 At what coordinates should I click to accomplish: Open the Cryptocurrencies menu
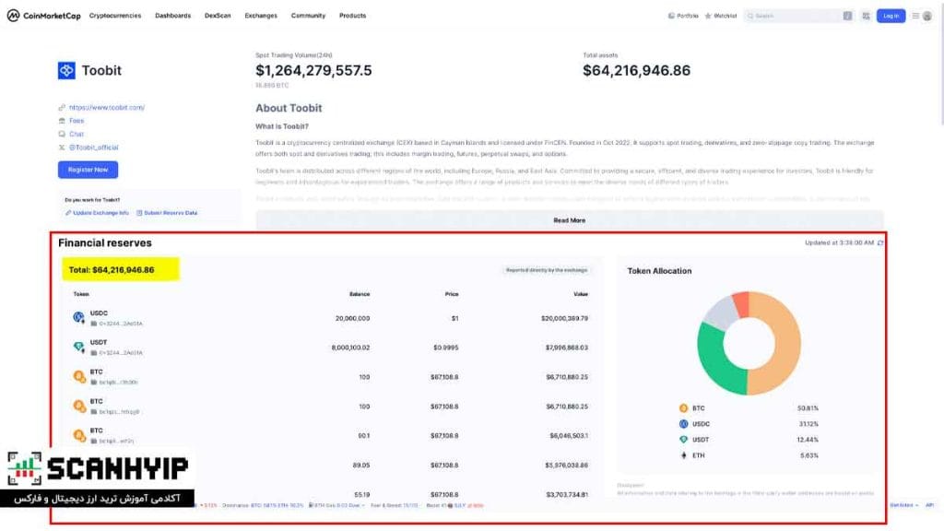[x=115, y=16]
